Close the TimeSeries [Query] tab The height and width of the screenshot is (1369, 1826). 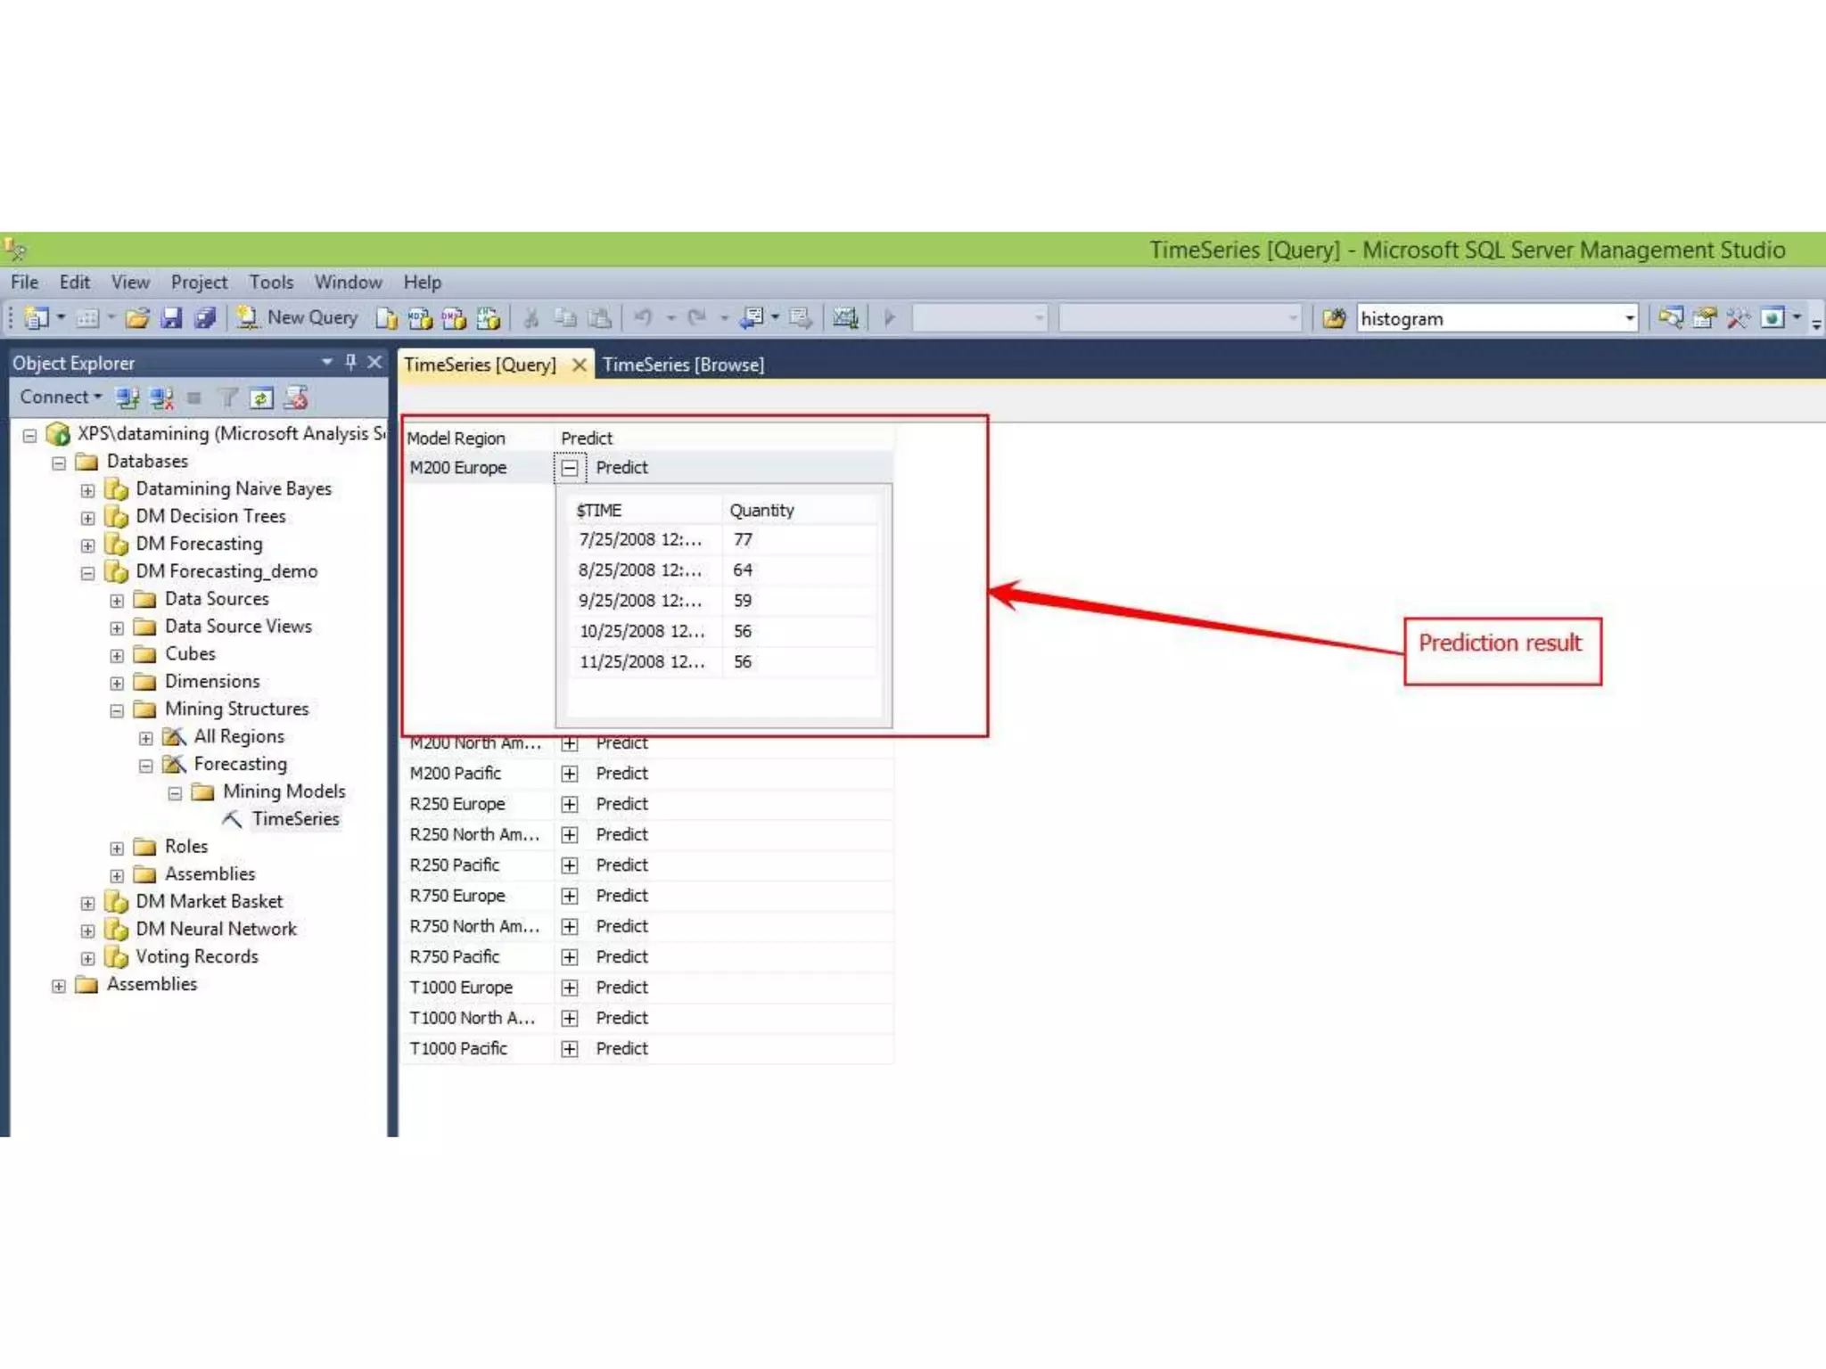click(x=579, y=365)
